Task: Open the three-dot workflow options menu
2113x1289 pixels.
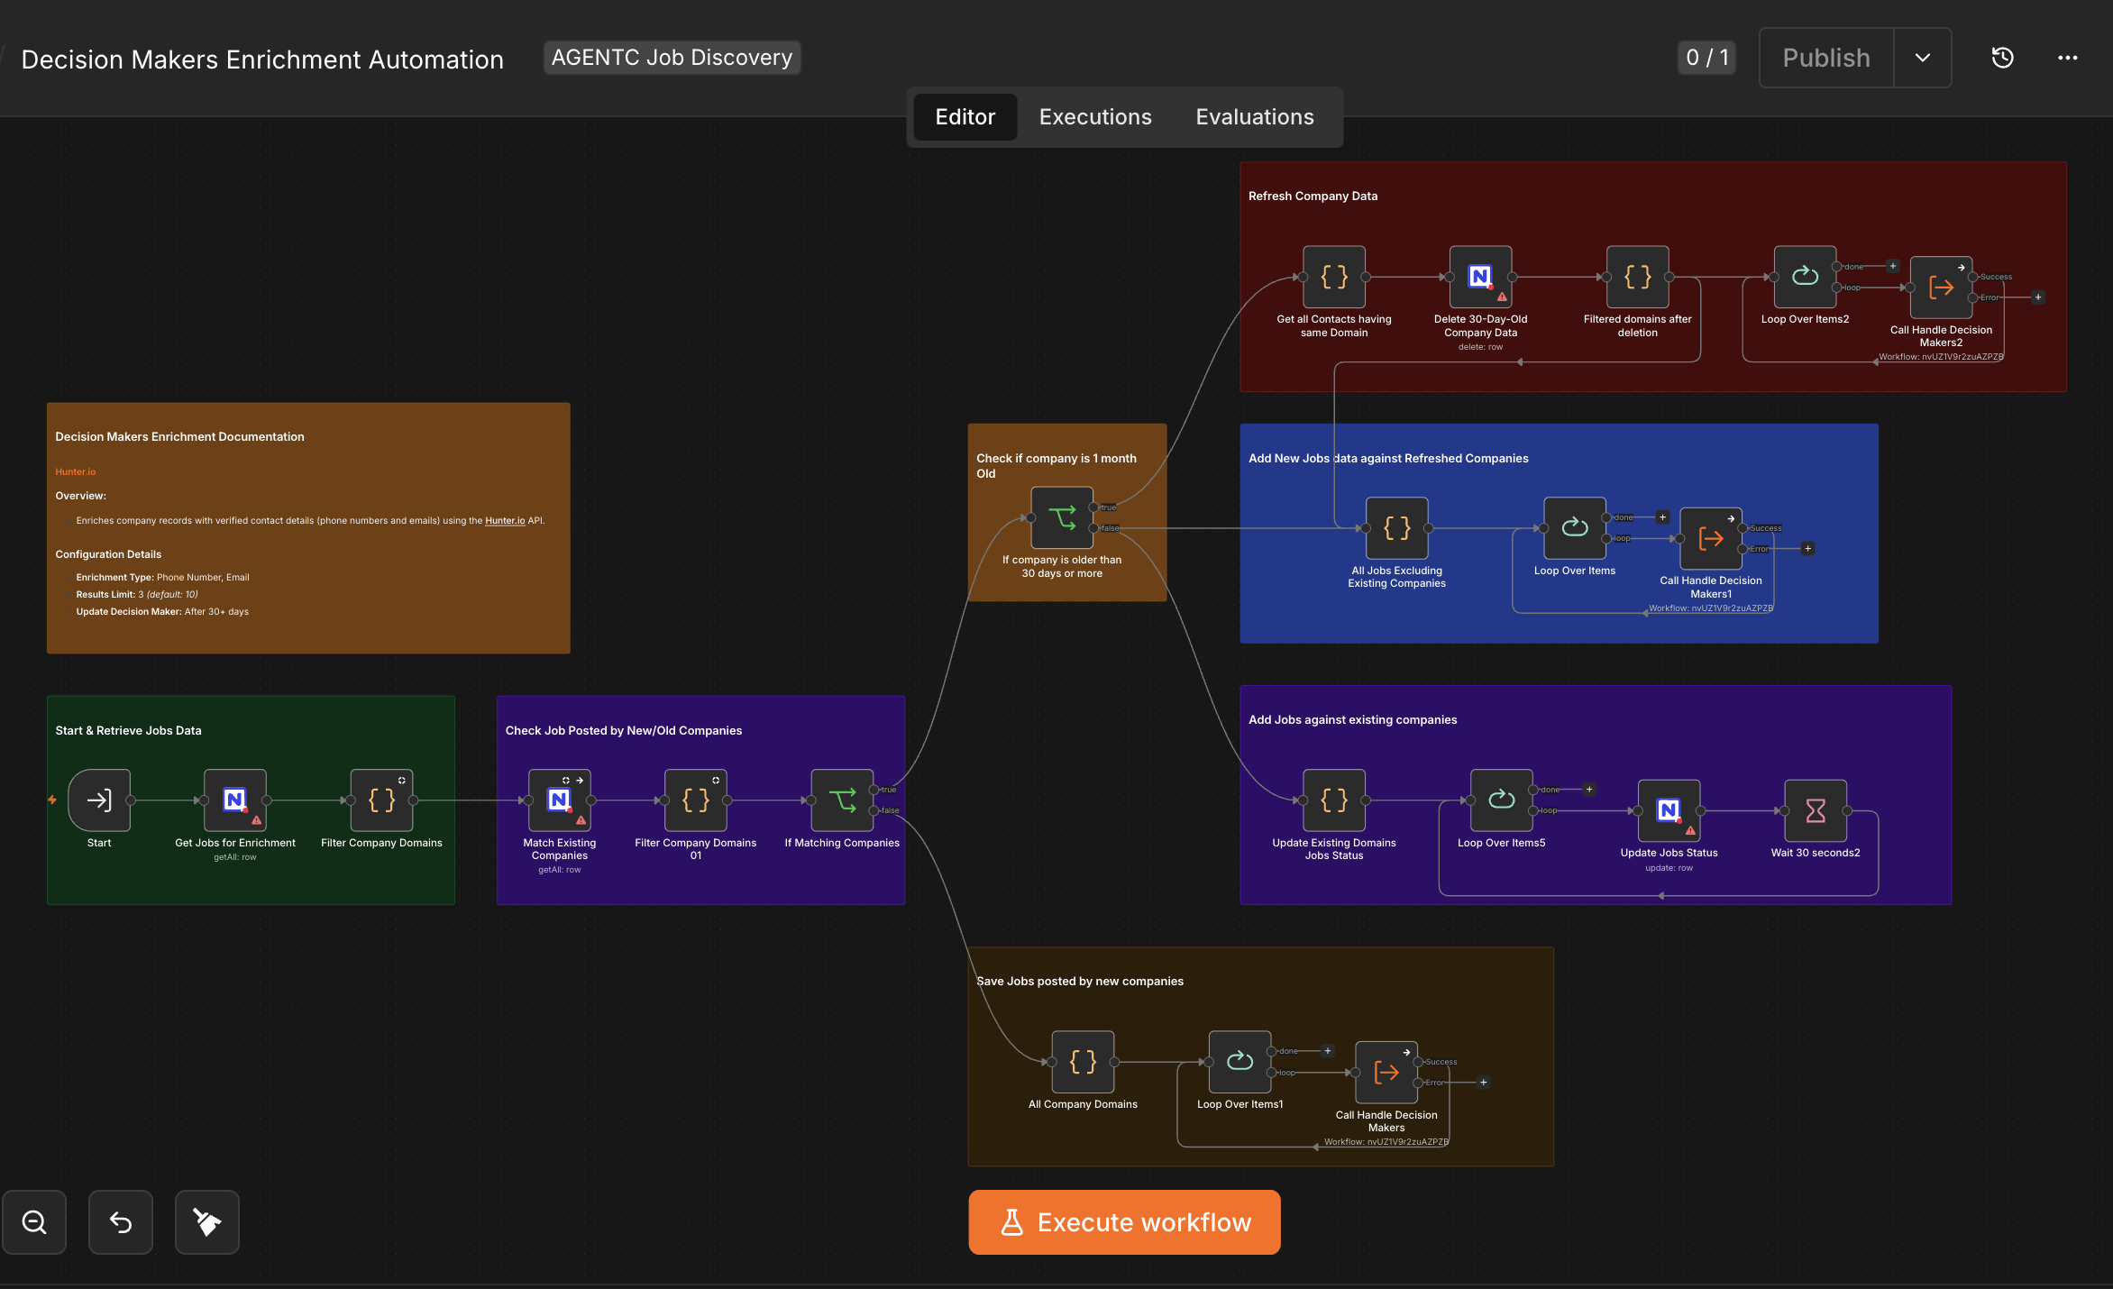Action: pos(2067,58)
